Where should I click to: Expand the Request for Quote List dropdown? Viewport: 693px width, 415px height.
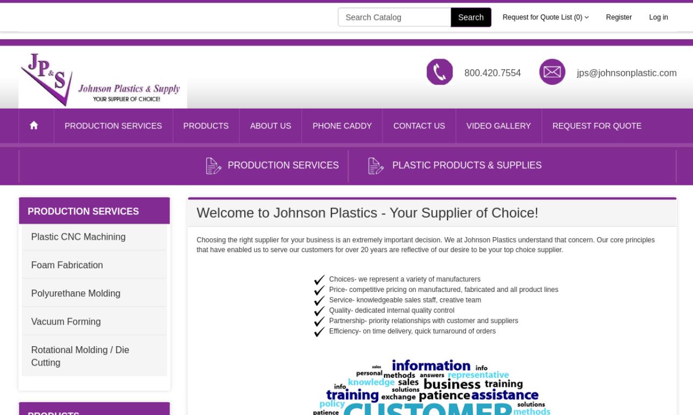point(545,17)
